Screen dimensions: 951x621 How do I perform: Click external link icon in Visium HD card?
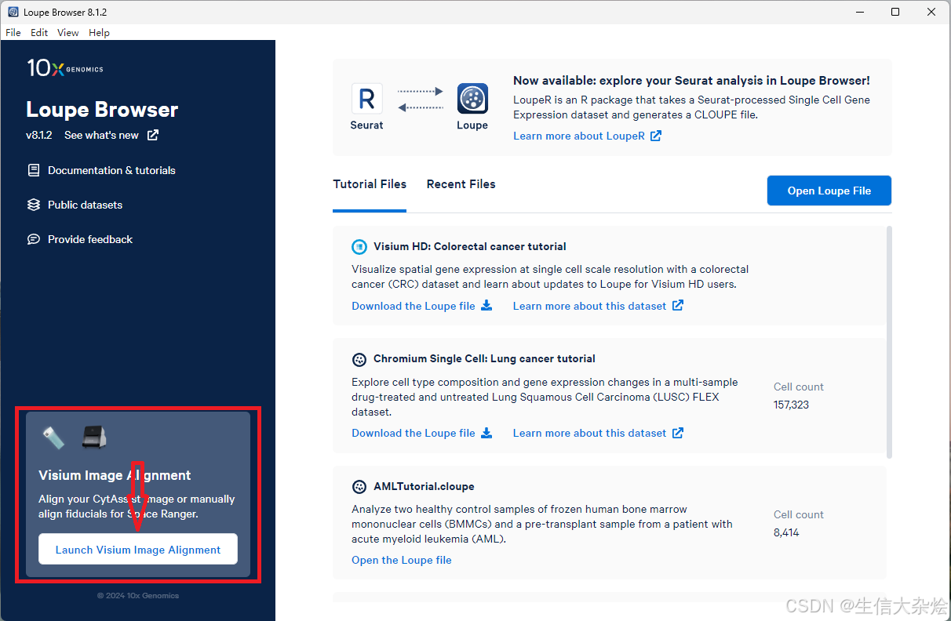(677, 305)
